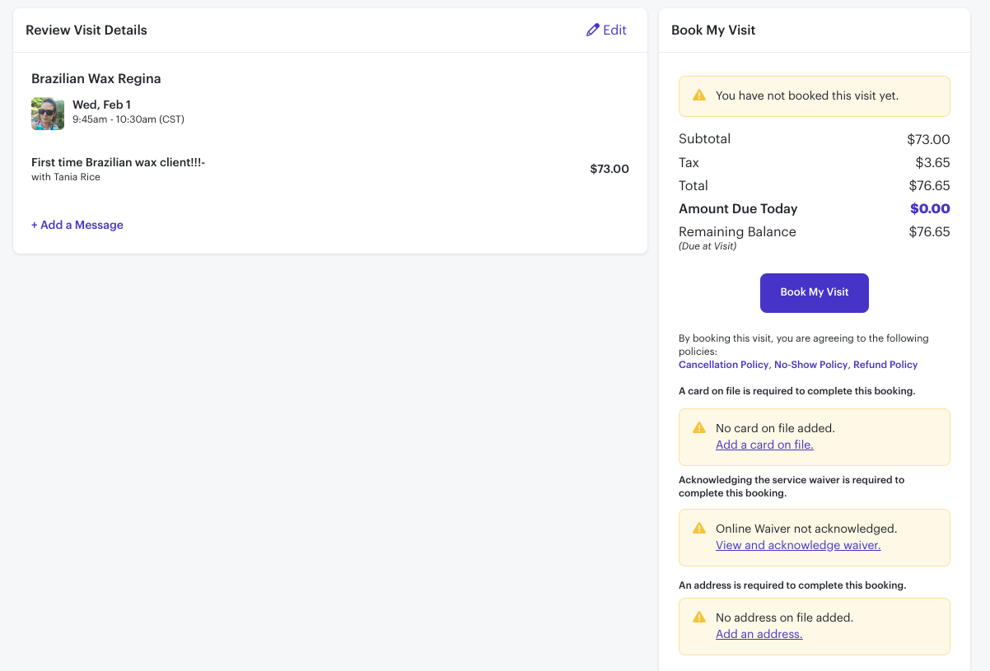Click the Subtotal amount $73.00

[928, 140]
